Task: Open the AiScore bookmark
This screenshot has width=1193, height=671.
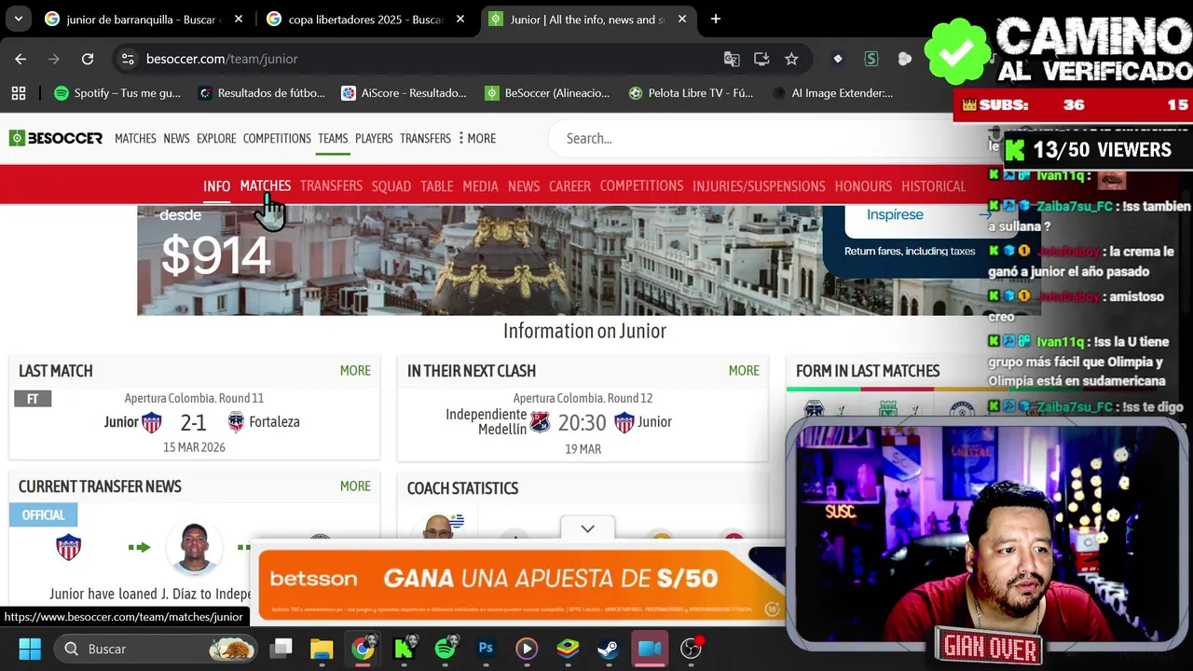Action: [x=404, y=93]
